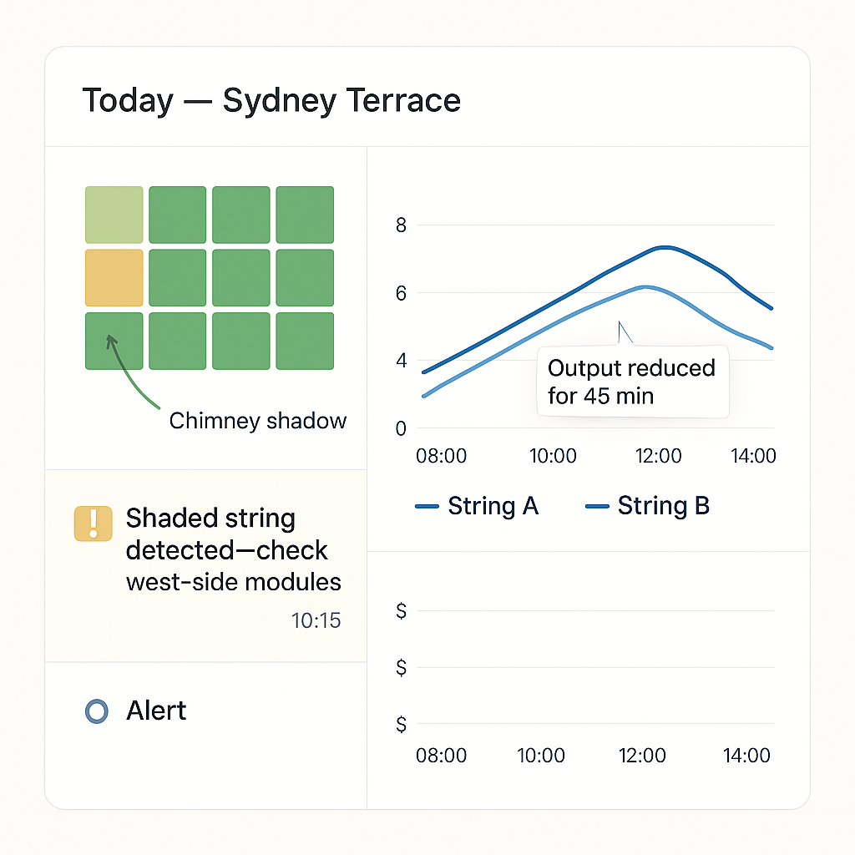Select 12:00 on the output chart axis
This screenshot has width=855, height=855.
click(658, 457)
